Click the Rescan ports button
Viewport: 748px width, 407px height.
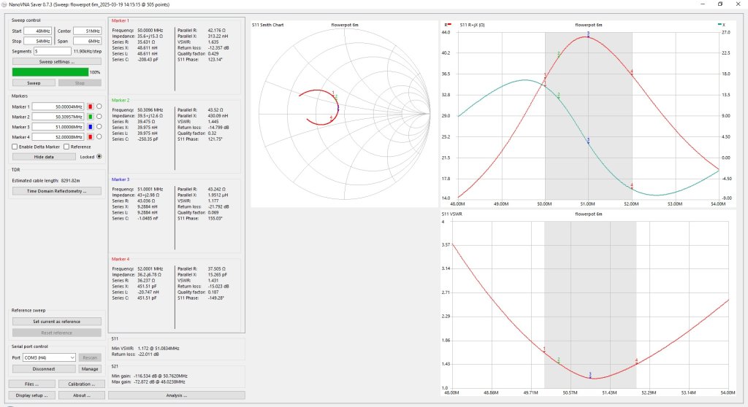point(90,357)
